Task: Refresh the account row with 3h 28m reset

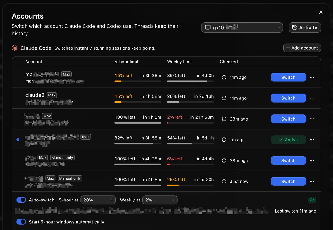Action: [224, 77]
